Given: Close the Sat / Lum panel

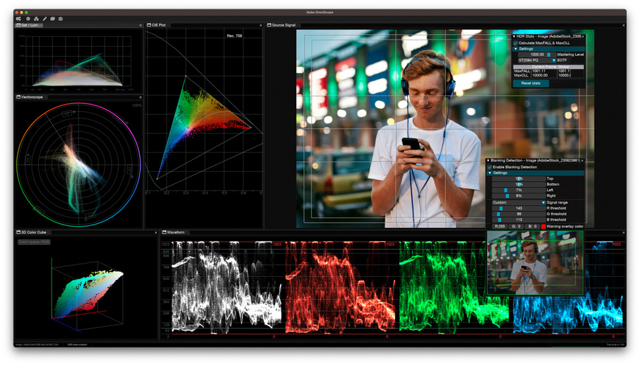Looking at the screenshot, I should [141, 25].
